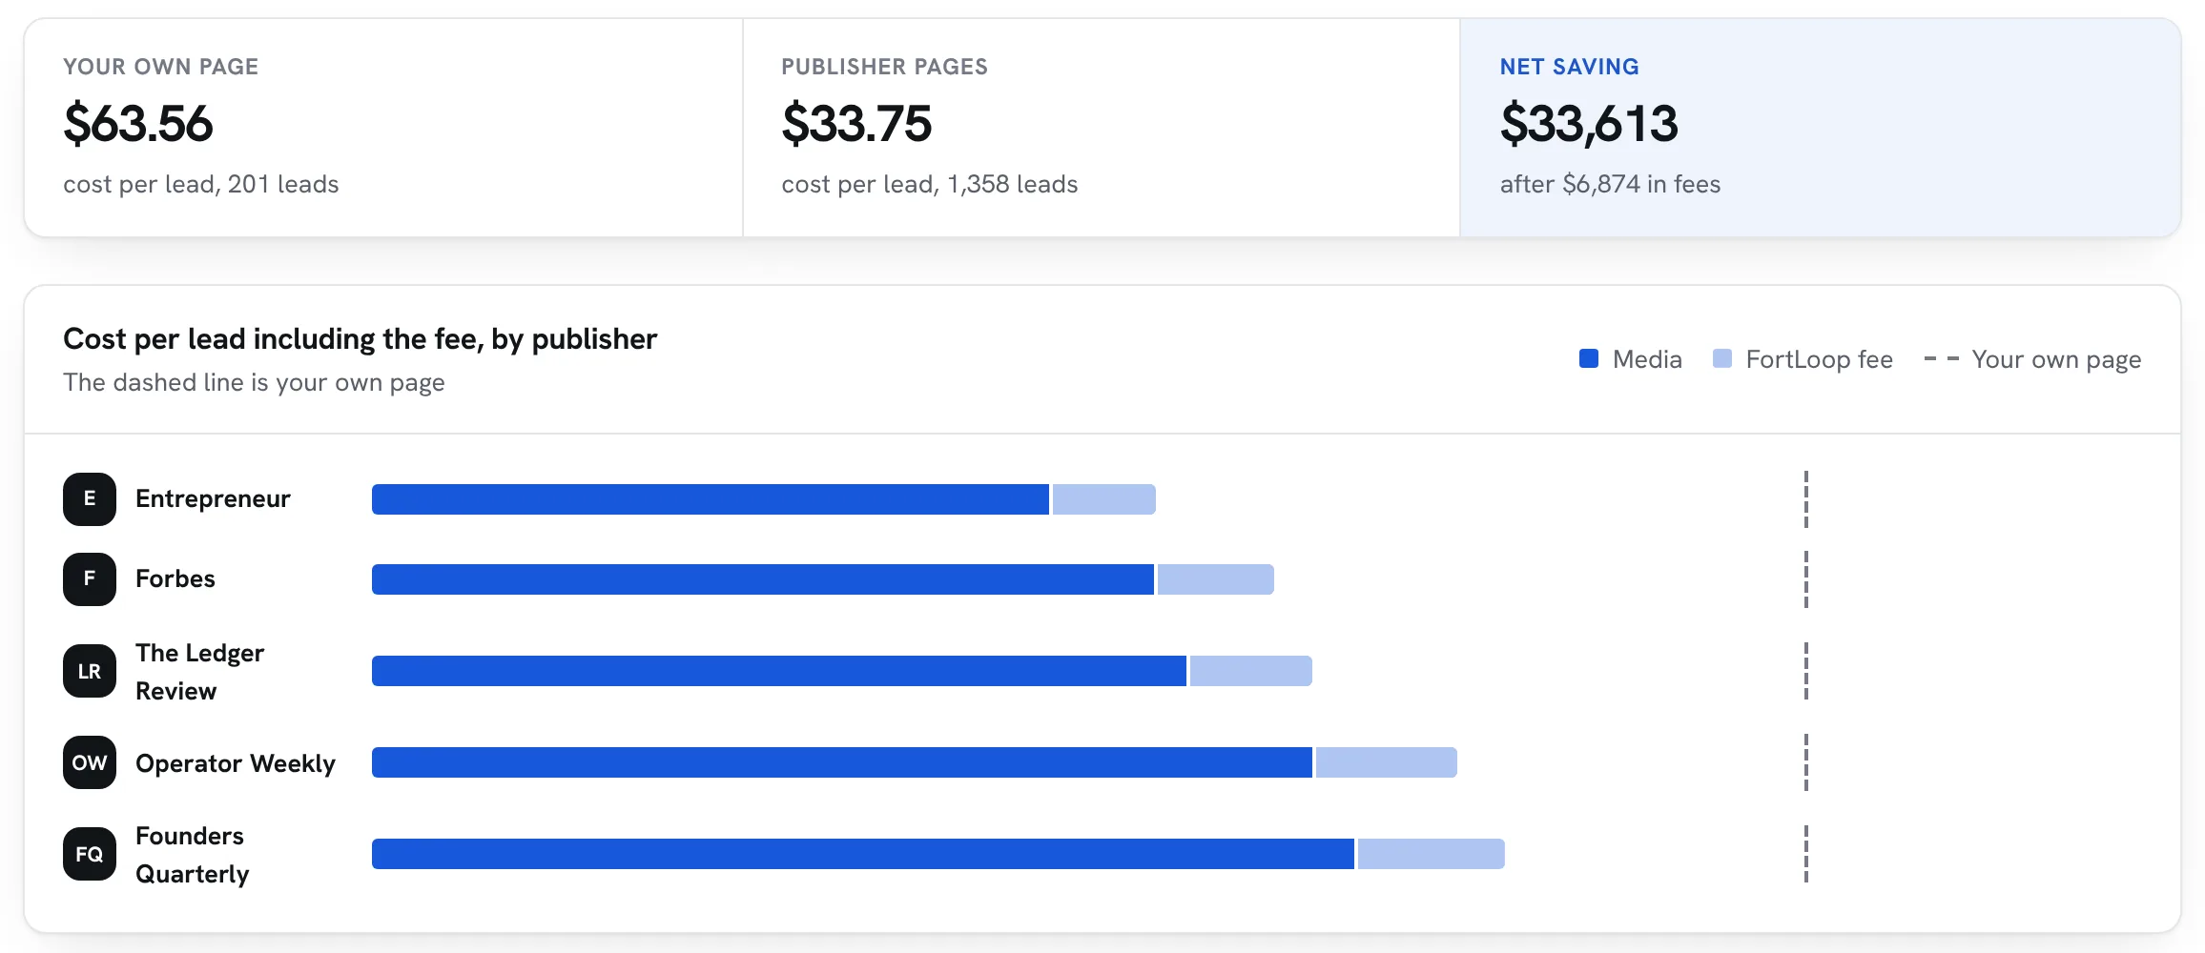Click the "Entrepreneur" publisher name
Screen dimensions: 2205x953
(x=213, y=499)
